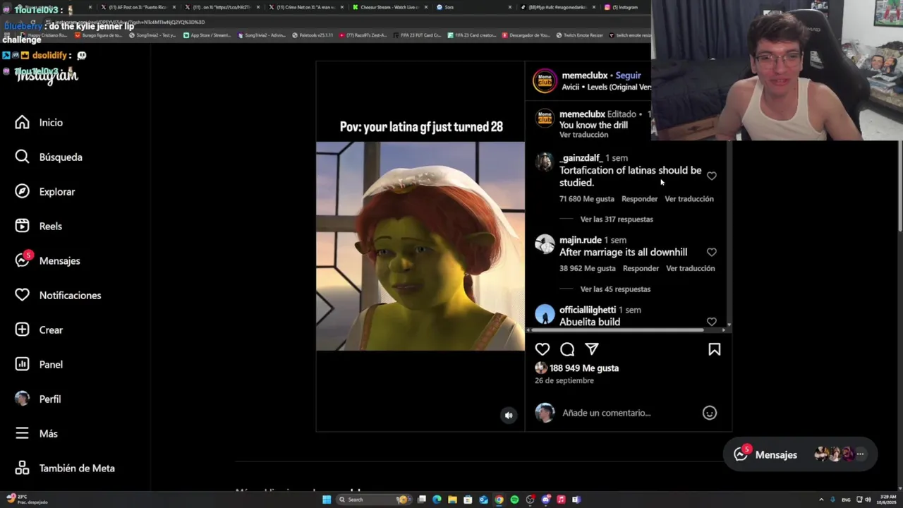This screenshot has width=903, height=508.
Task: Open emoji picker in comment box
Action: [710, 413]
